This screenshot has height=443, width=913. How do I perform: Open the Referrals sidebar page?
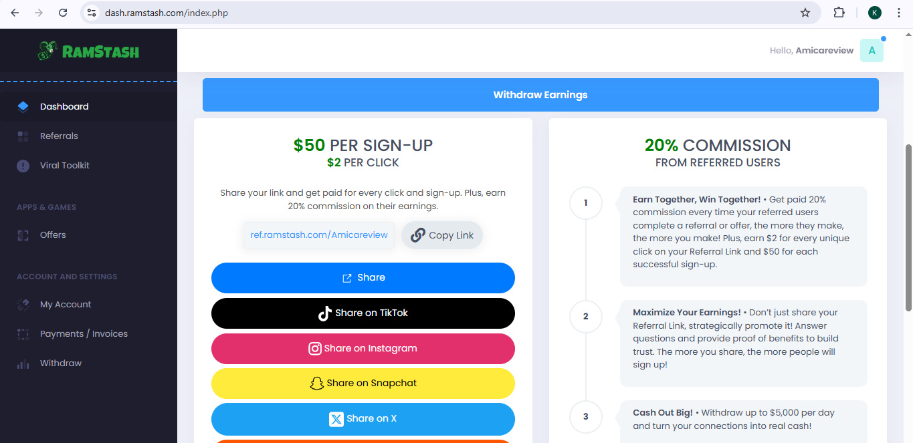[59, 136]
